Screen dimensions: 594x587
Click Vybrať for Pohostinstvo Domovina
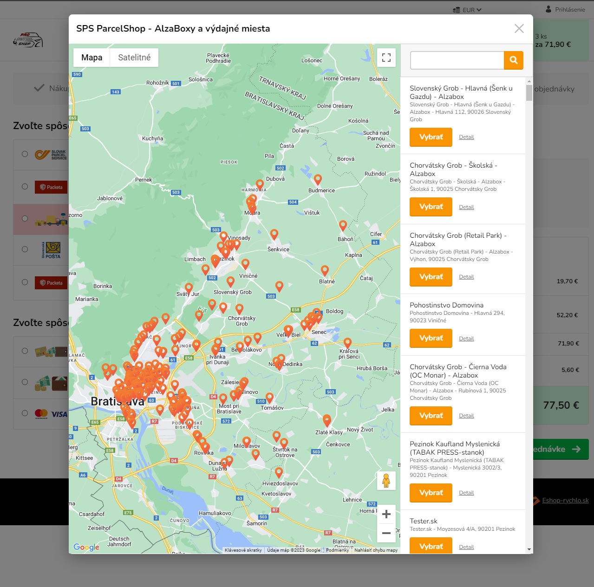pyautogui.click(x=431, y=338)
